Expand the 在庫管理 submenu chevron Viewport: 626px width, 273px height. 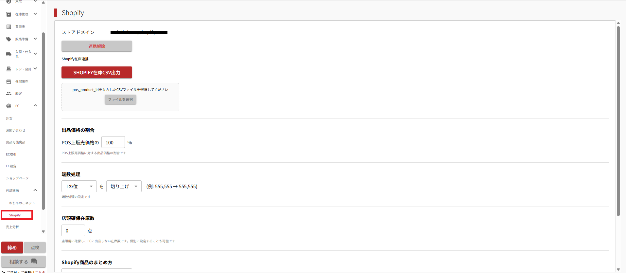tap(35, 14)
